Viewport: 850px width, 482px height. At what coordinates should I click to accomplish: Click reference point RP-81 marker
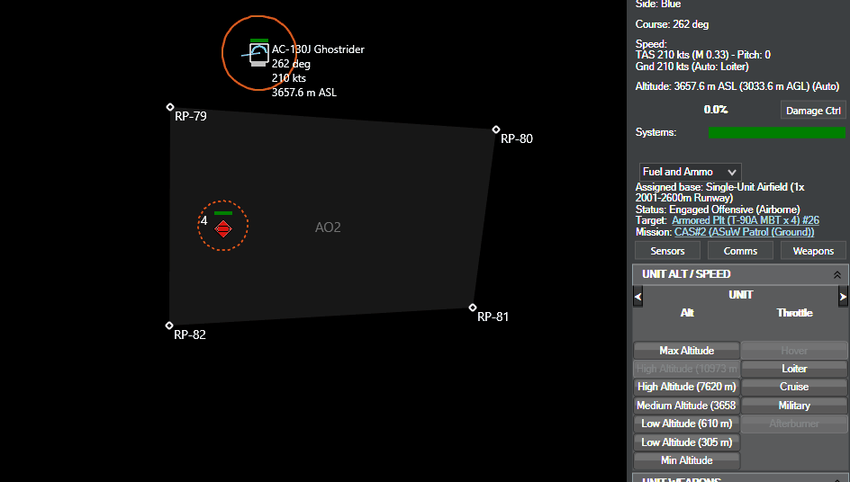(x=473, y=308)
